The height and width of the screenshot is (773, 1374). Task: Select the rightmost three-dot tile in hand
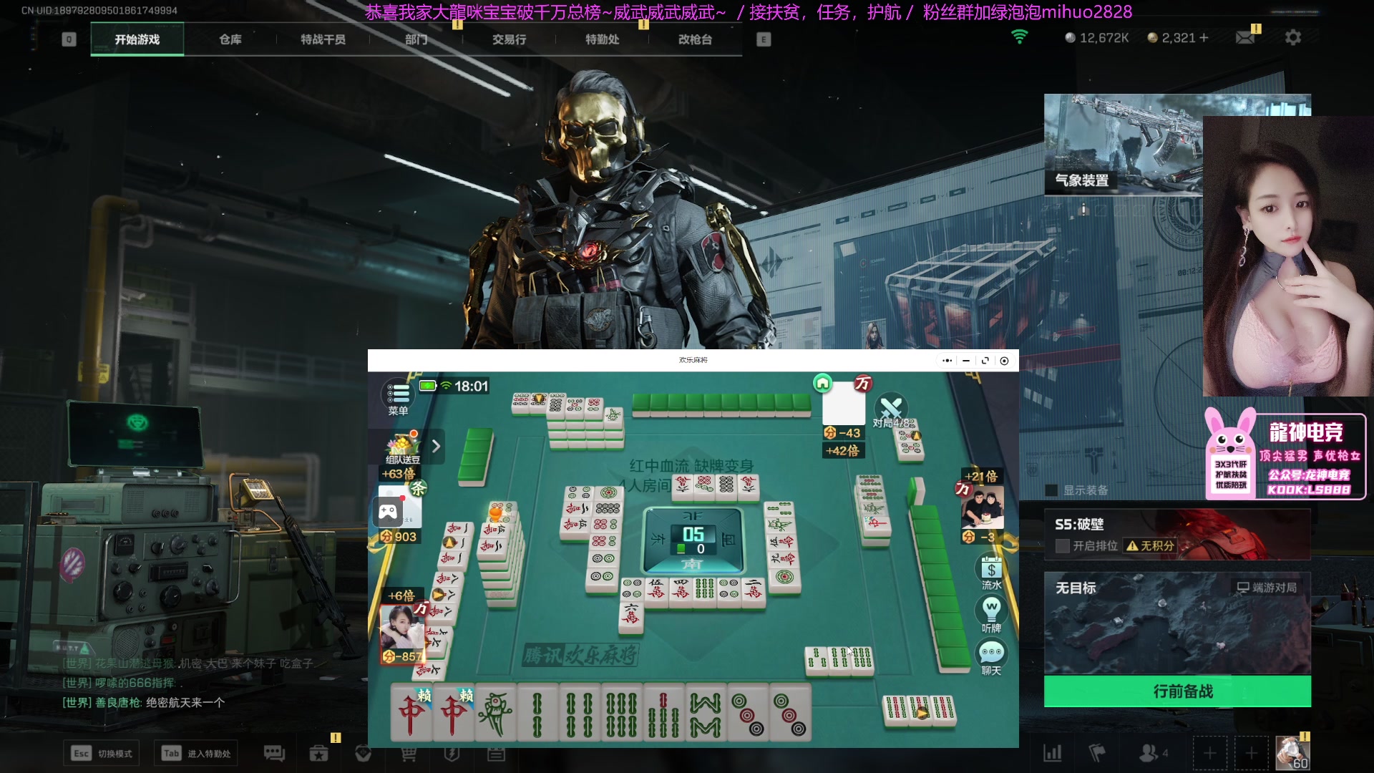(x=790, y=712)
